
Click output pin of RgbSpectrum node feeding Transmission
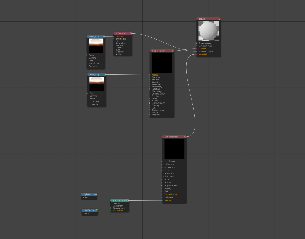[96, 194]
